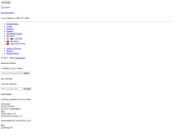
Task: Click Buy under the Fecality subscription
Action: pos(3,111)
